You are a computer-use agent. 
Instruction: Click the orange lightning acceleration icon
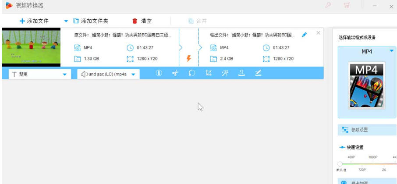(x=188, y=58)
